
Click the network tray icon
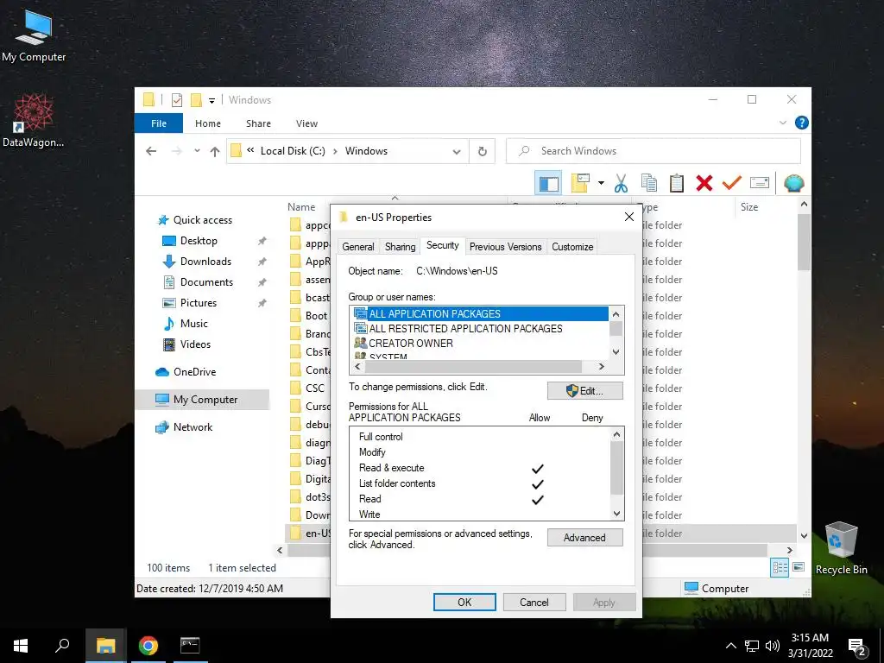click(752, 646)
